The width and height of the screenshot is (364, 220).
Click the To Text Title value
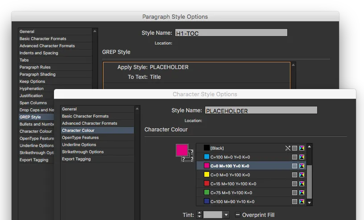coord(155,77)
